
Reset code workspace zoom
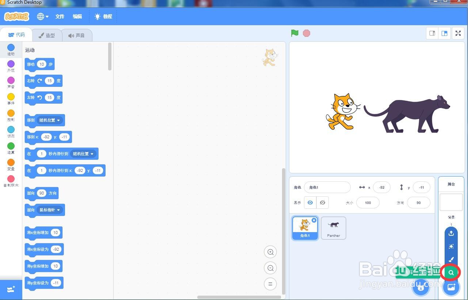coord(270,284)
